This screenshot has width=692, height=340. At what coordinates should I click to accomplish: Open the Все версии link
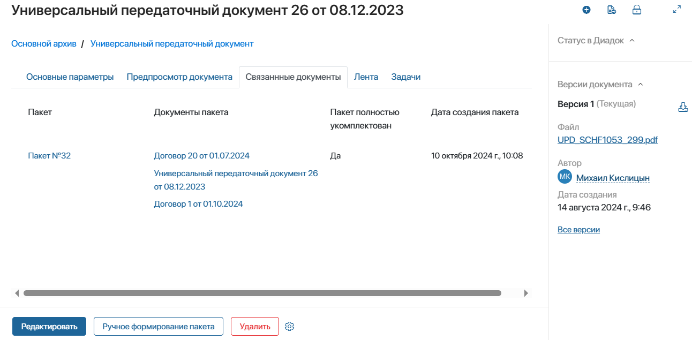[578, 229]
